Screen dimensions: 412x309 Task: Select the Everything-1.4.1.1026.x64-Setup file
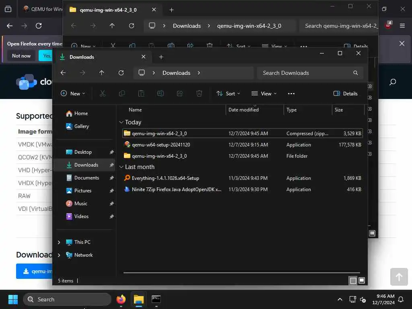pos(242,178)
